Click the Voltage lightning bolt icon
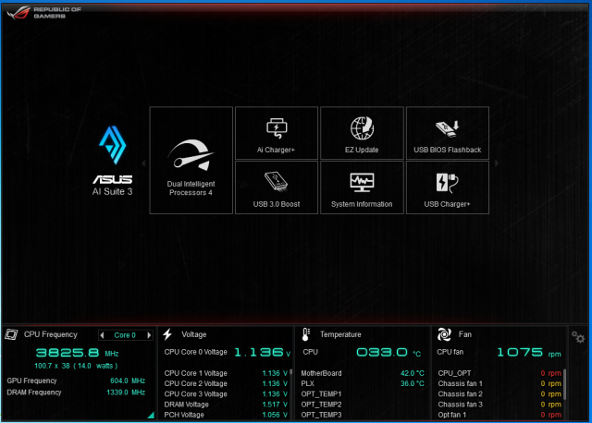This screenshot has height=423, width=592. click(167, 334)
